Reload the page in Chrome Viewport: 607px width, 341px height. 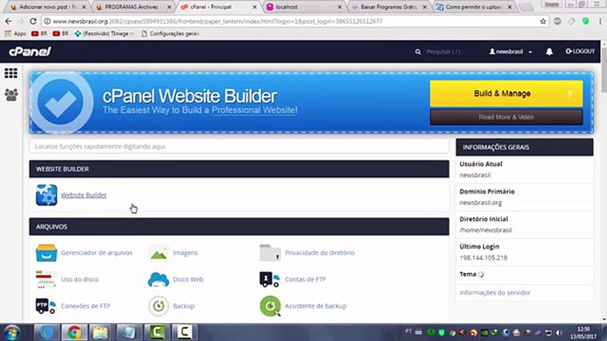(33, 21)
